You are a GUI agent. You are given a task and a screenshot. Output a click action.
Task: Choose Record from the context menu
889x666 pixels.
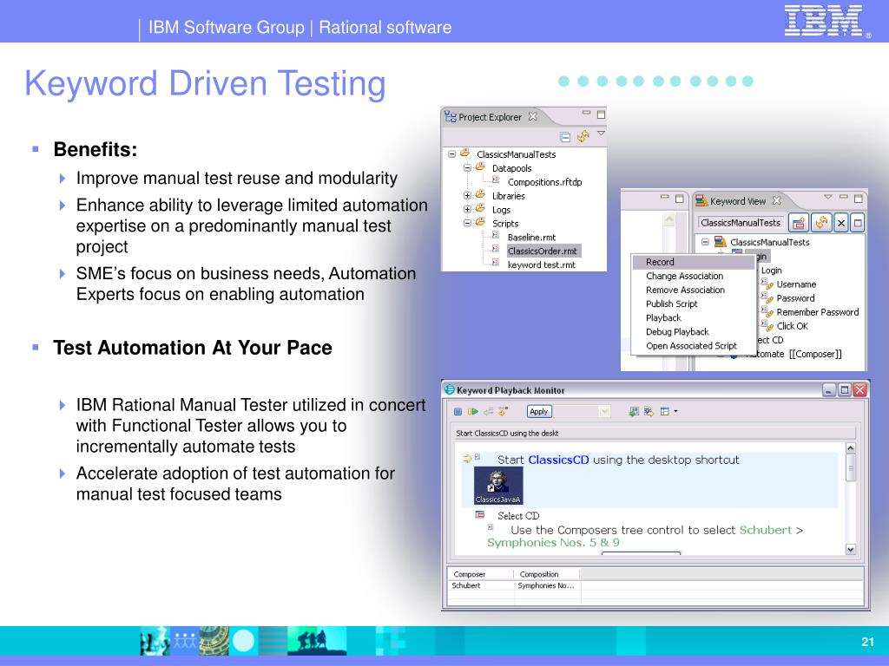[693, 262]
